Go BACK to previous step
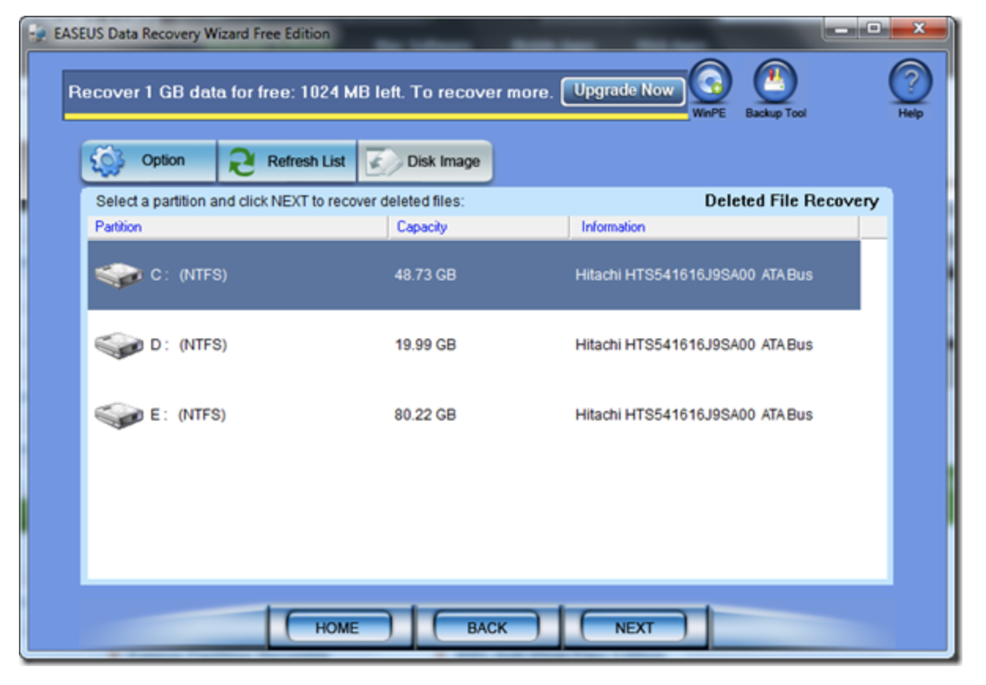 (x=487, y=628)
